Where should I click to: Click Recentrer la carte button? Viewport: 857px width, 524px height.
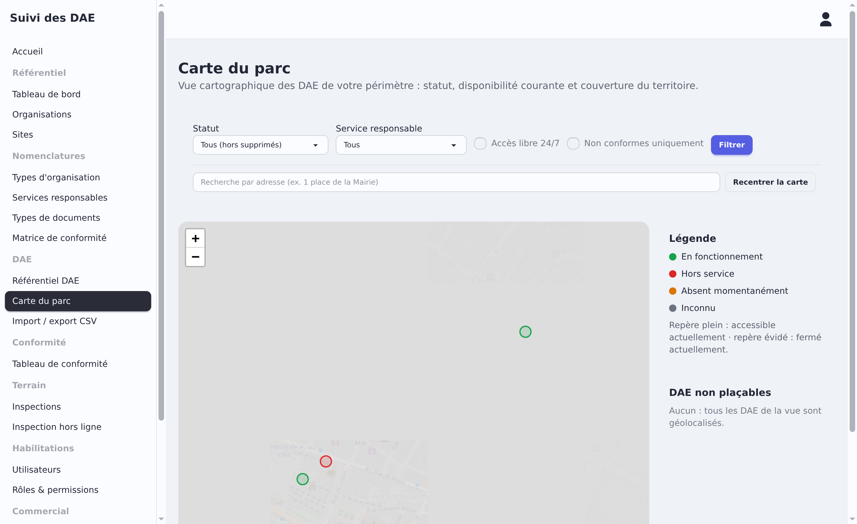770,182
